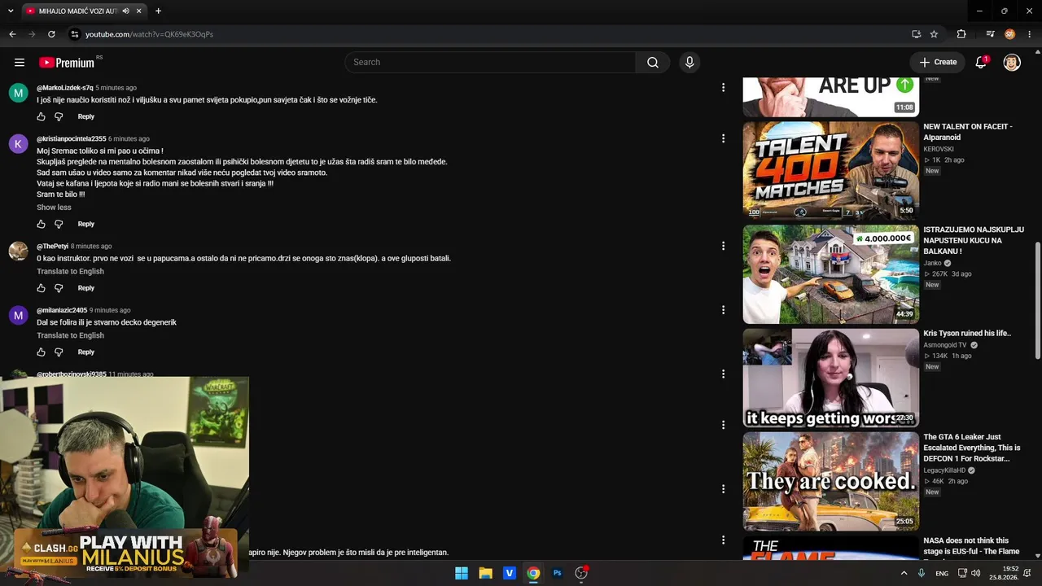The image size is (1042, 586).
Task: Open the Chrome extensions puzzle icon
Action: [961, 34]
